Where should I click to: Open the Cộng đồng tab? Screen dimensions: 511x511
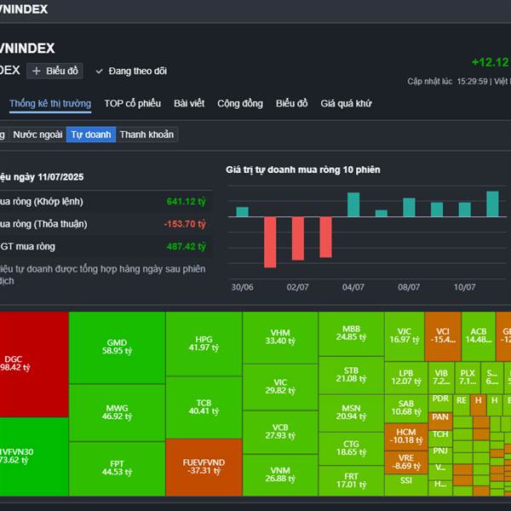(240, 104)
